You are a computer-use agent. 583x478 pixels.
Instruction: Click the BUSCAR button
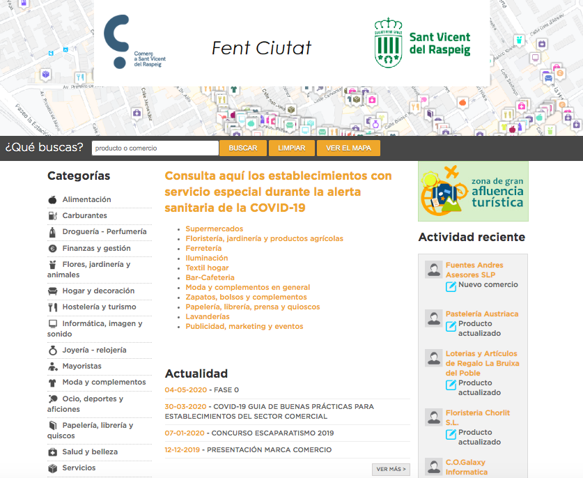click(243, 148)
